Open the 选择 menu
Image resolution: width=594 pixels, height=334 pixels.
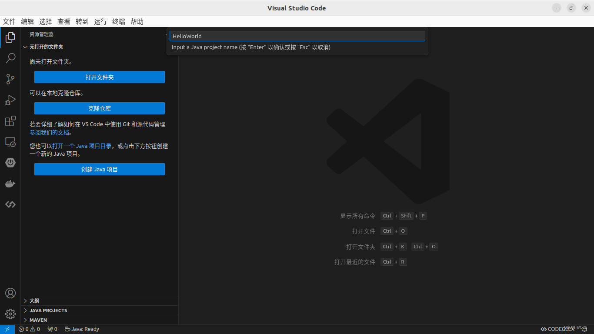(x=46, y=22)
